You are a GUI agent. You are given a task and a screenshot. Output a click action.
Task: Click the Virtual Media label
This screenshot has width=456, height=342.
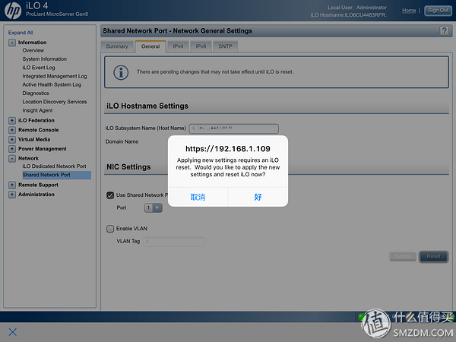(34, 140)
